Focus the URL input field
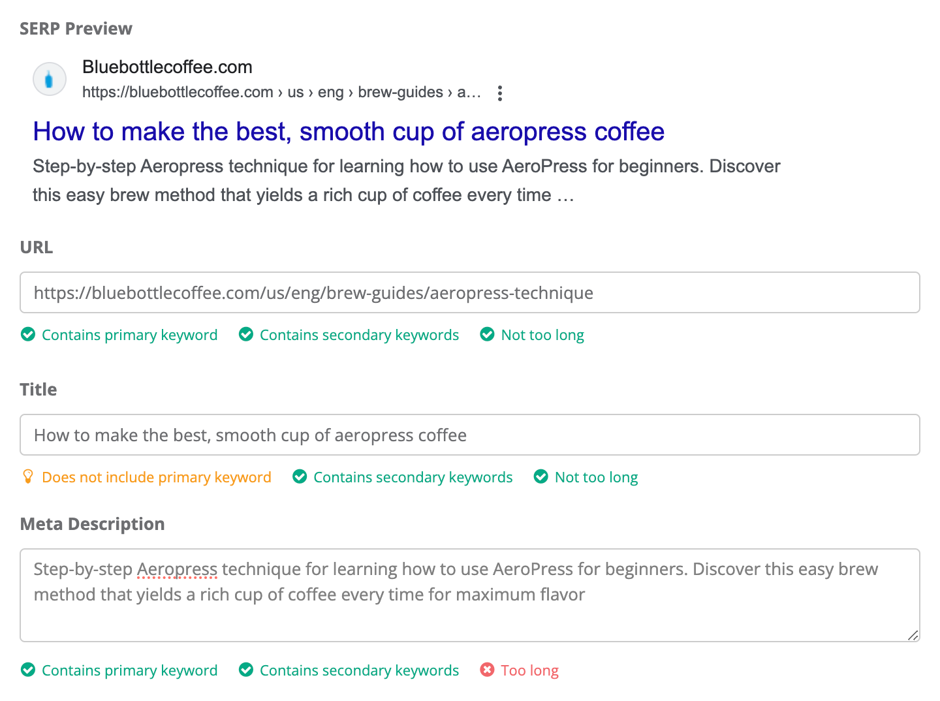940x701 pixels. [470, 292]
